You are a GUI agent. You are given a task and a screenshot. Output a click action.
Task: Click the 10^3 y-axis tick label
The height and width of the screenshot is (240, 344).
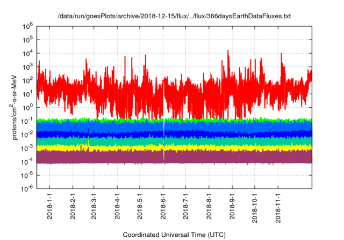(27, 67)
